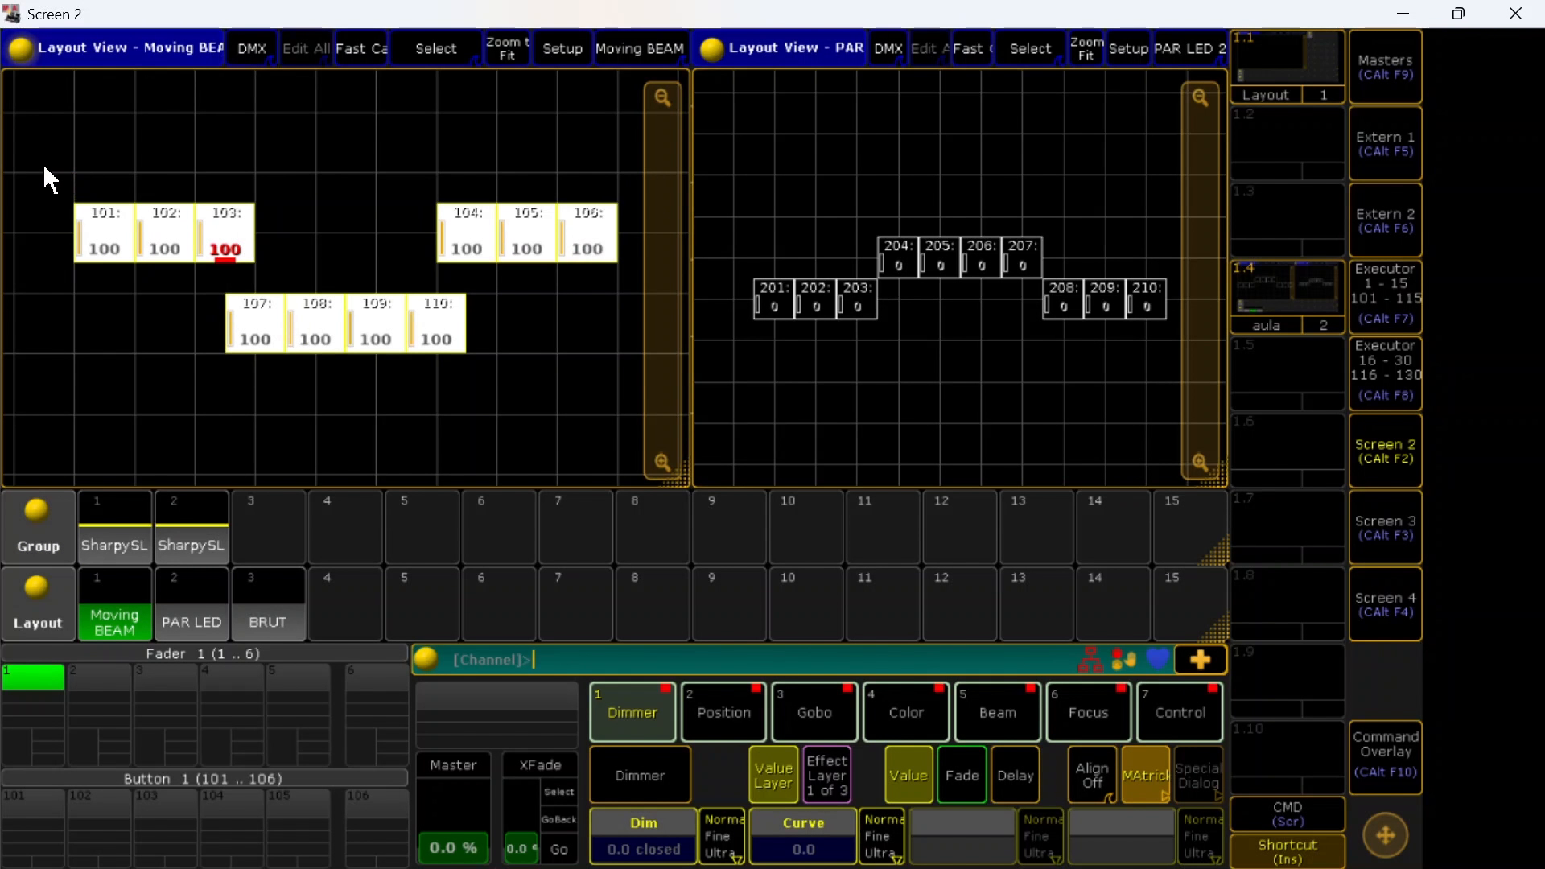Click the yellow ball beside the command line
Viewport: 1545px width, 869px height.
426,660
